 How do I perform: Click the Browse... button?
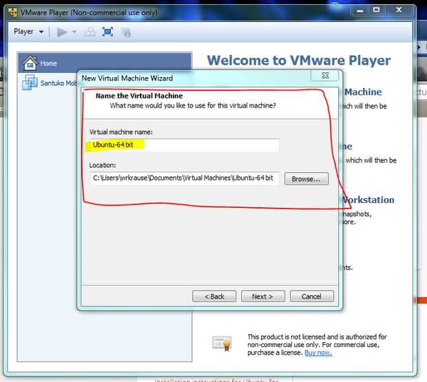(x=306, y=179)
